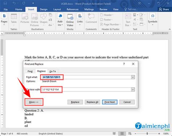The width and height of the screenshot is (172, 136).
Task: Select the Replace tab in dialog
Action: [x=41, y=71]
